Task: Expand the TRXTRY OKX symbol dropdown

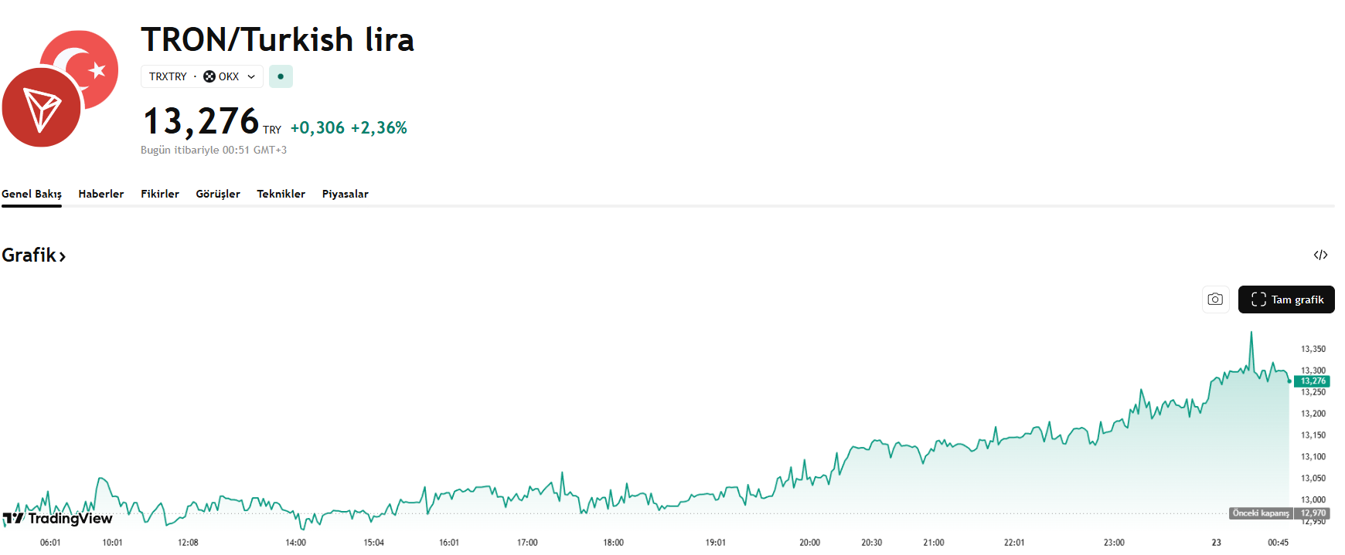Action: (202, 76)
